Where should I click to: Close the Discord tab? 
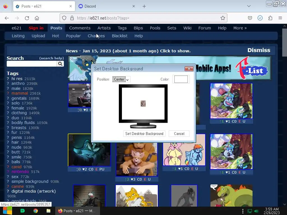[134, 6]
